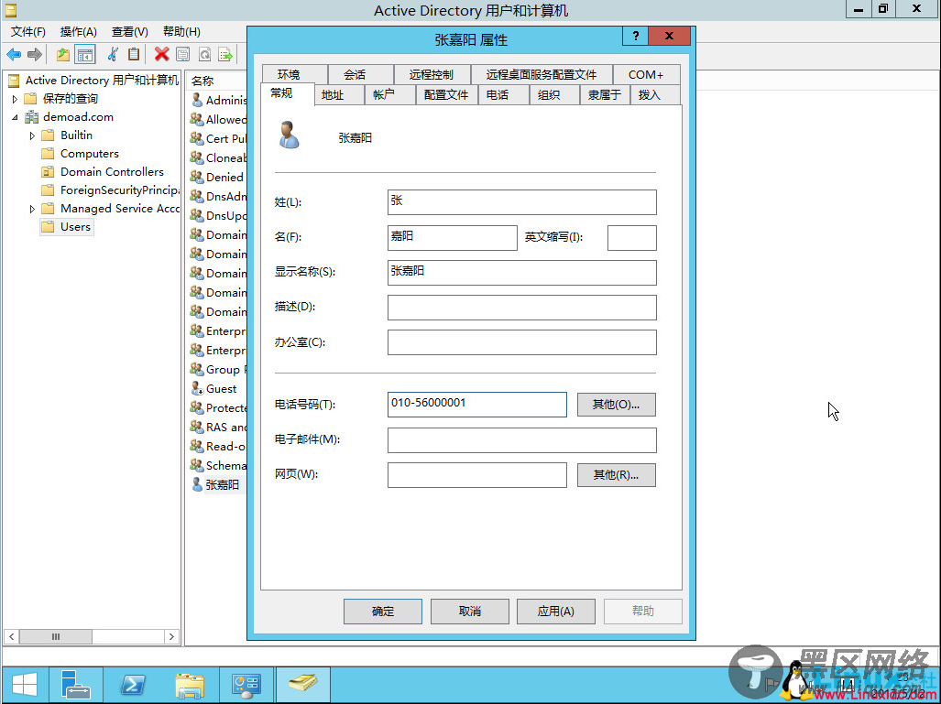This screenshot has width=941, height=704.
Task: Switch to the 隶属于 tab
Action: click(605, 94)
